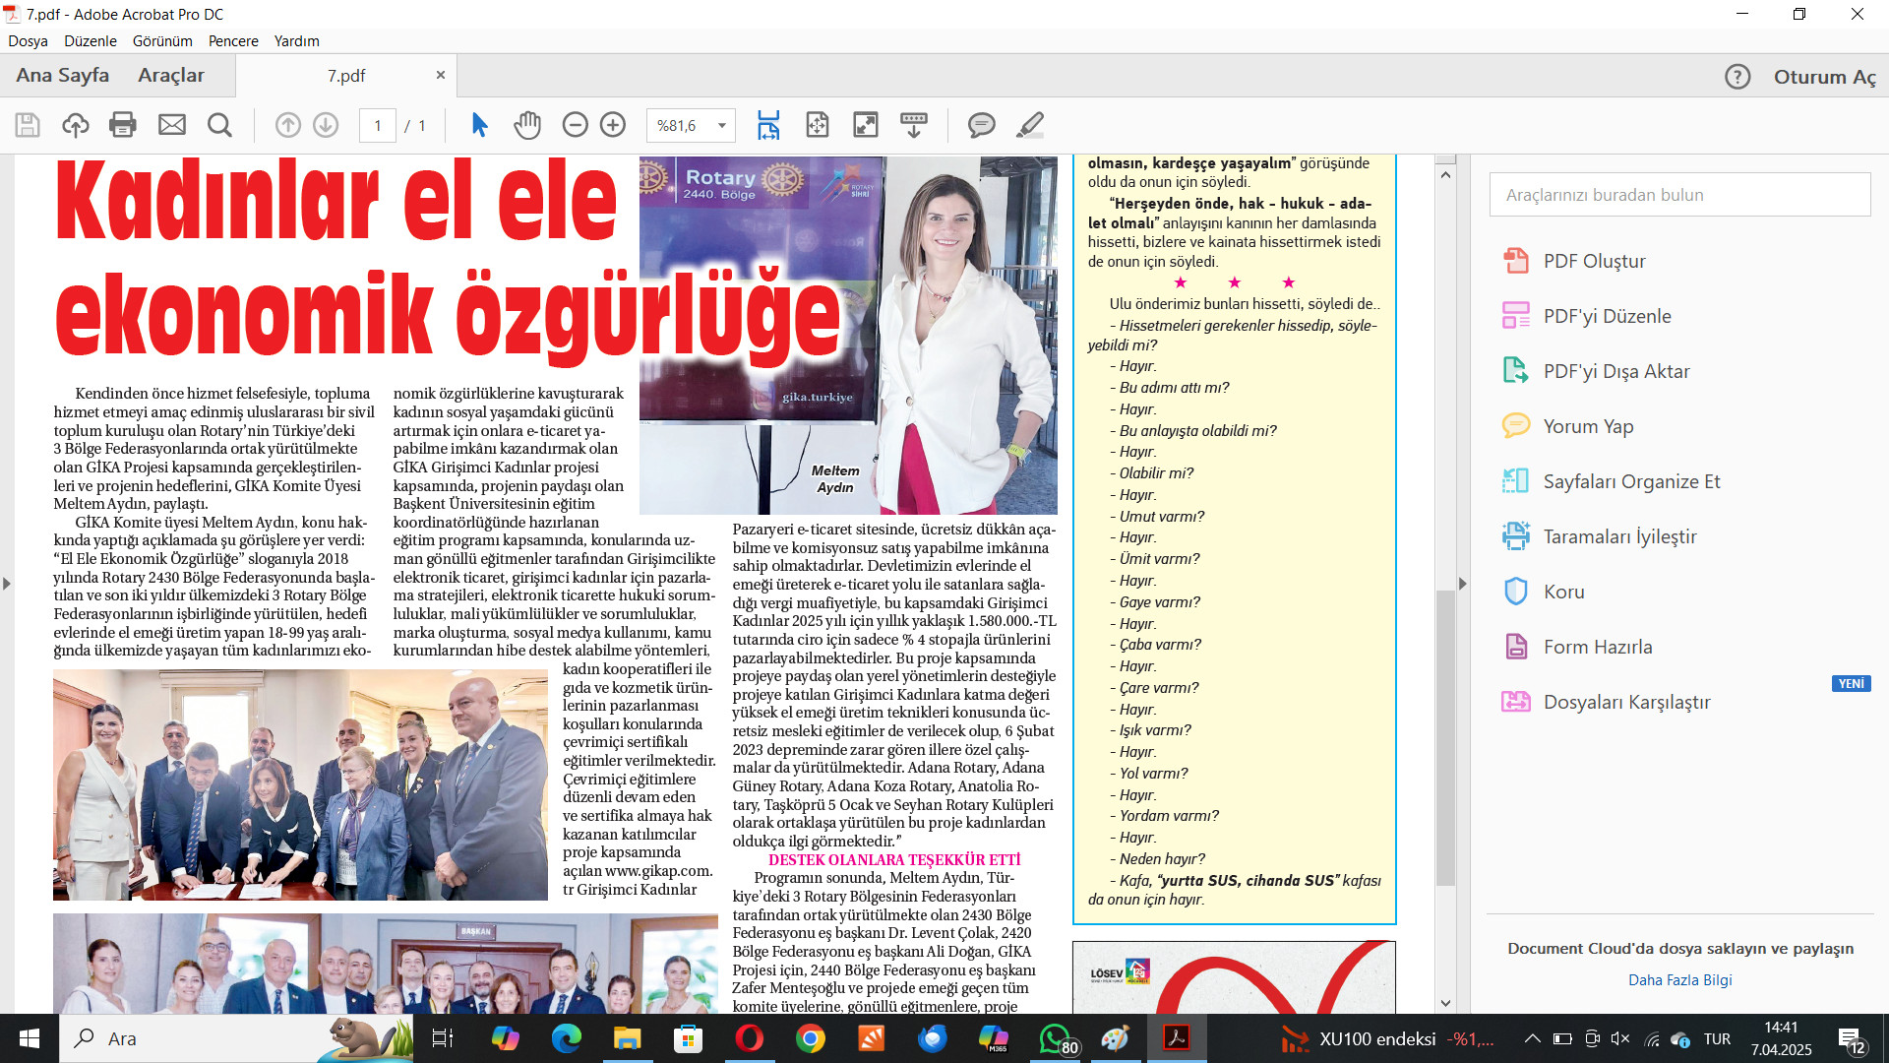The image size is (1889, 1063).
Task: Print the document with printer icon
Action: tap(123, 125)
